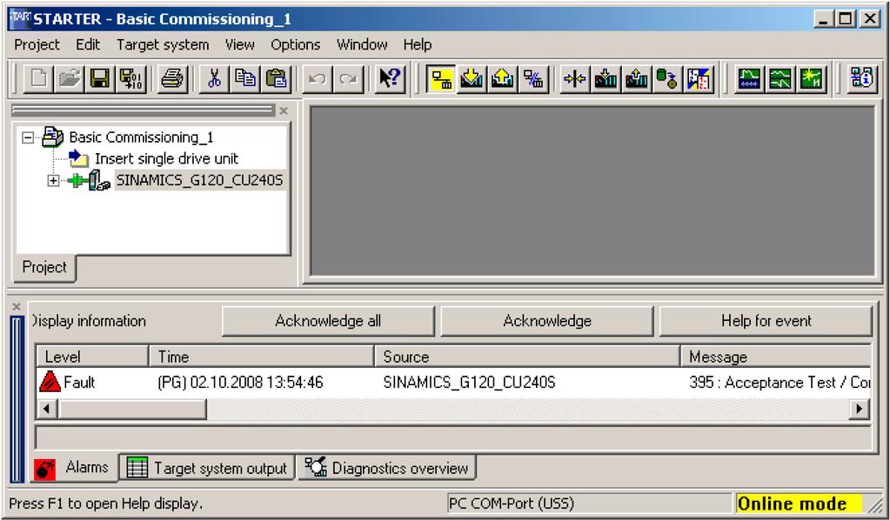Open the Options menu

click(295, 44)
